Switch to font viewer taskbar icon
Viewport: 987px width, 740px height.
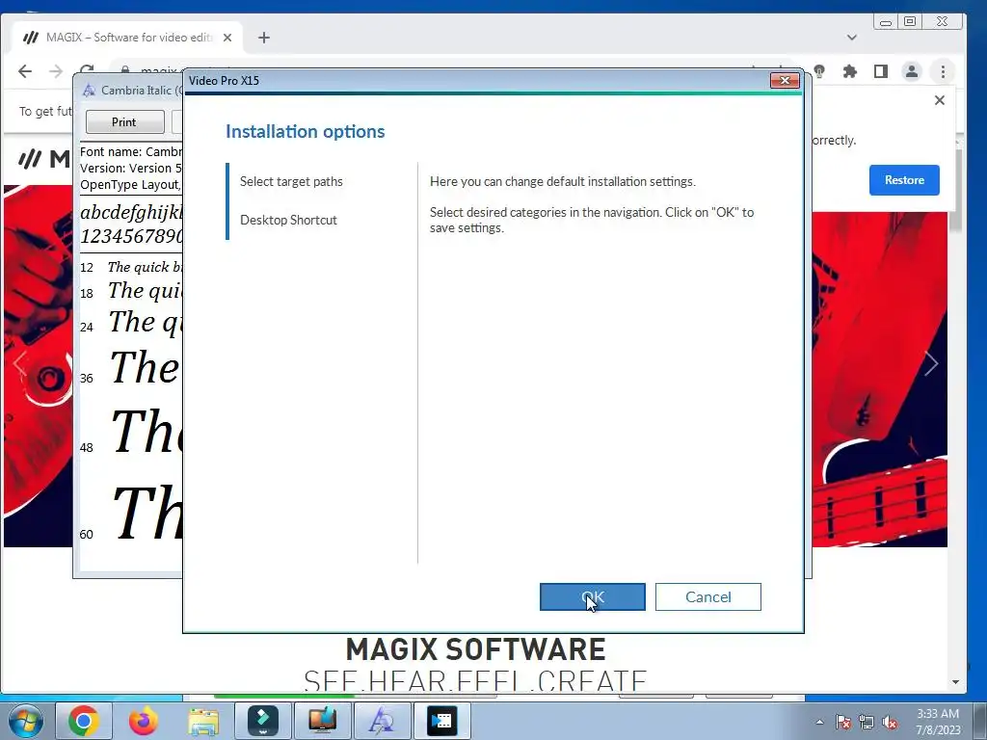click(382, 721)
